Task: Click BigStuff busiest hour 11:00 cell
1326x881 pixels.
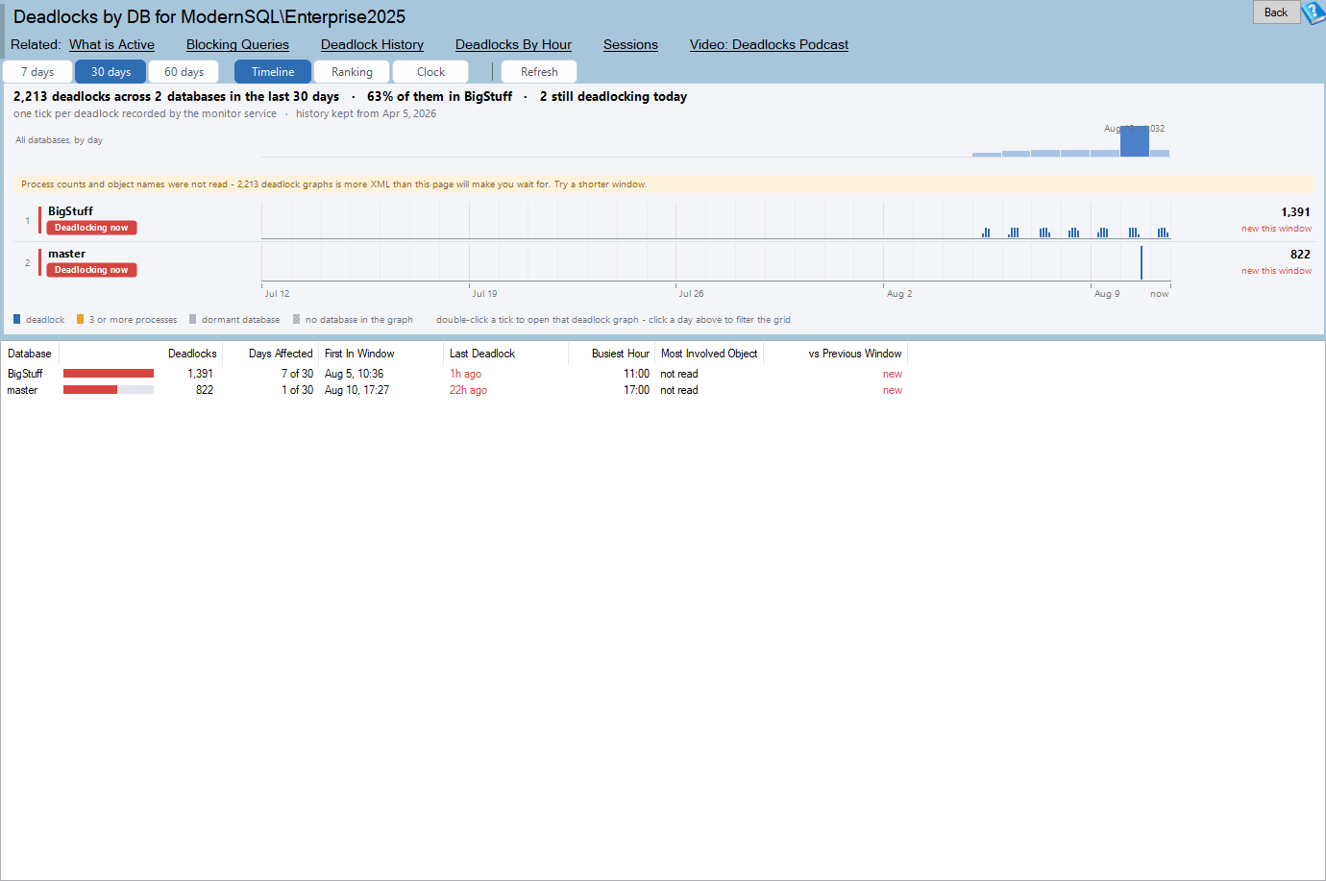Action: 636,374
